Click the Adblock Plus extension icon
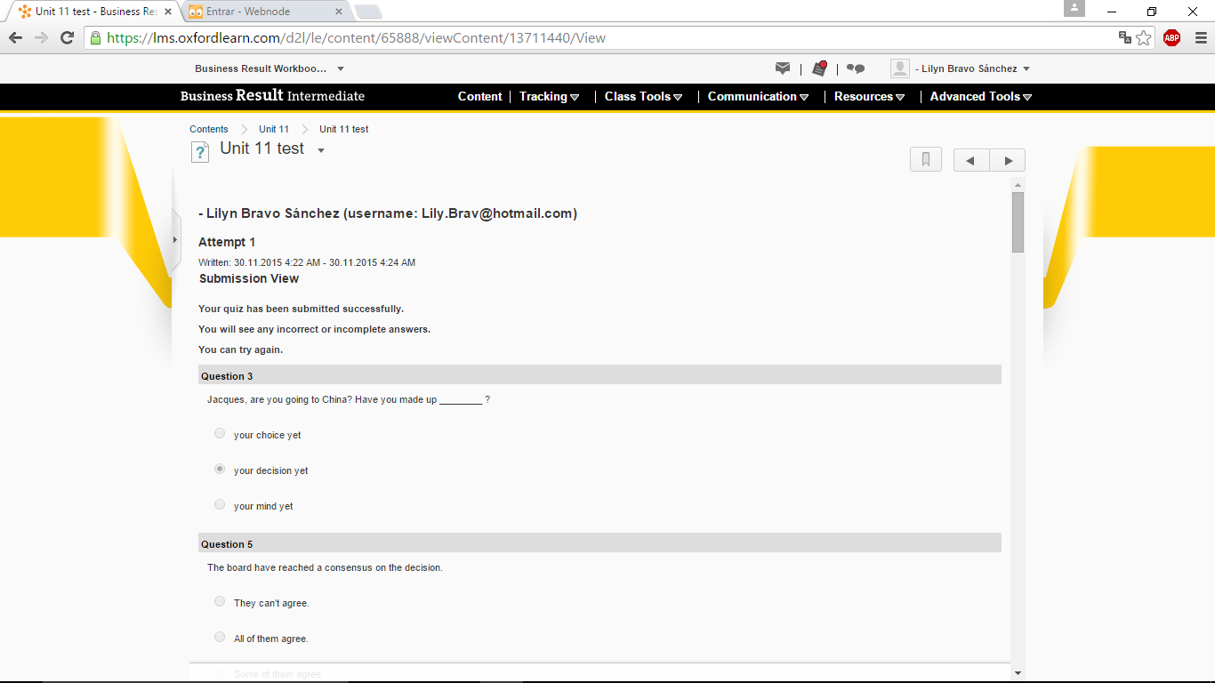The width and height of the screenshot is (1215, 683). point(1171,37)
